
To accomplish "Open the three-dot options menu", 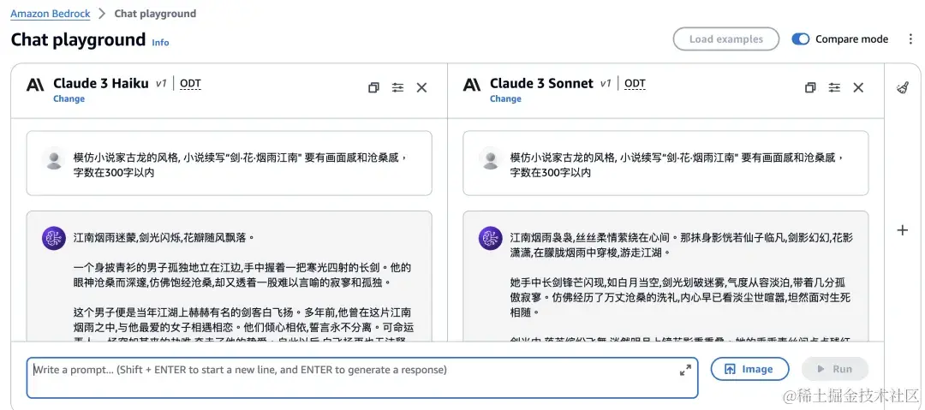I will coord(910,39).
